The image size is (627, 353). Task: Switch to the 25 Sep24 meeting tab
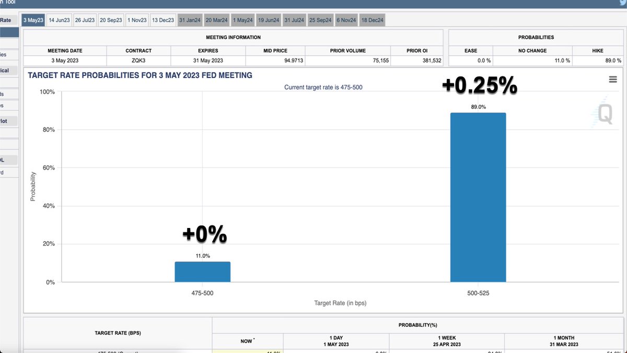pos(320,20)
